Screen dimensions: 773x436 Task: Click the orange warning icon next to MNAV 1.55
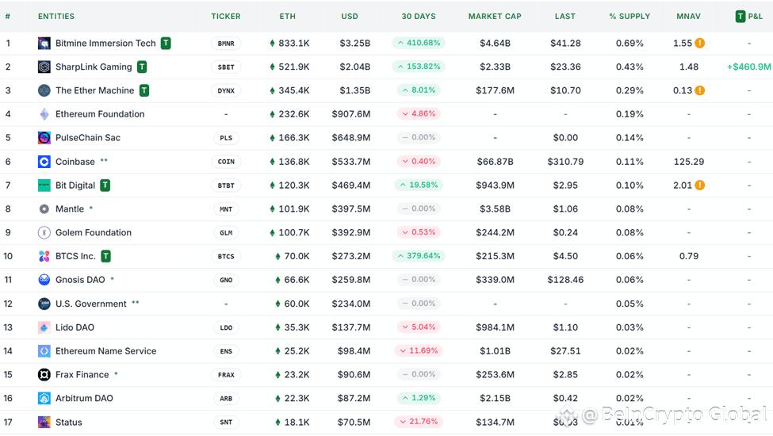(x=699, y=44)
